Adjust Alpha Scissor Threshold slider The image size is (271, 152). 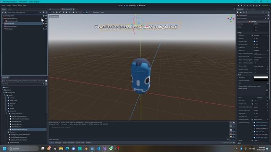261,54
